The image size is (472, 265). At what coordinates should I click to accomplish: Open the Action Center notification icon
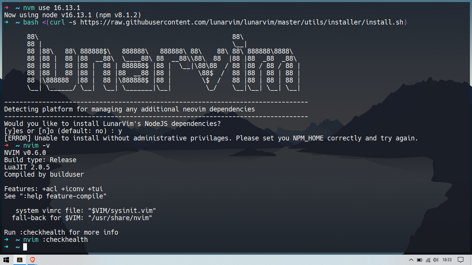pos(461,260)
